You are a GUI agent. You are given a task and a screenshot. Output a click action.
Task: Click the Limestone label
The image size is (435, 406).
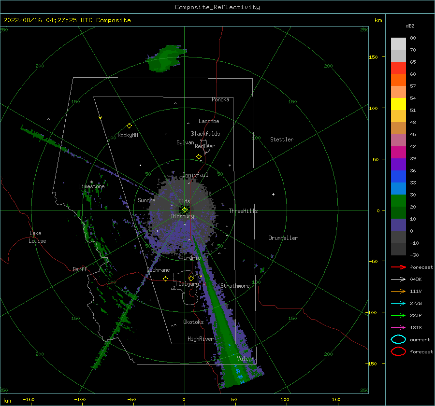[91, 186]
